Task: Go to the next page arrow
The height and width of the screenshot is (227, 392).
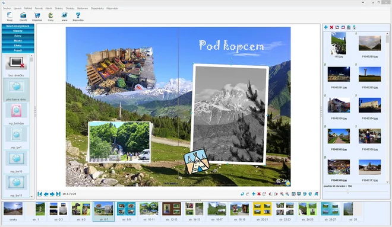Action: (52, 194)
